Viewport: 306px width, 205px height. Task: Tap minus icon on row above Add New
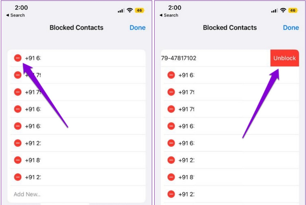tap(18, 177)
